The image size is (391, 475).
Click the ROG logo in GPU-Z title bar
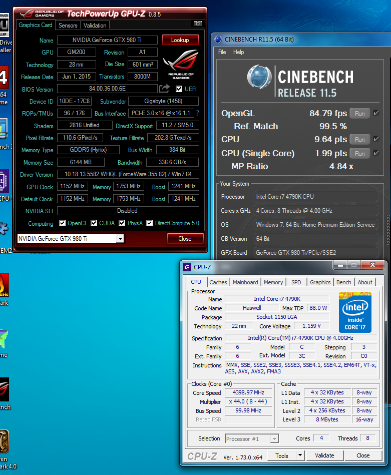point(27,14)
